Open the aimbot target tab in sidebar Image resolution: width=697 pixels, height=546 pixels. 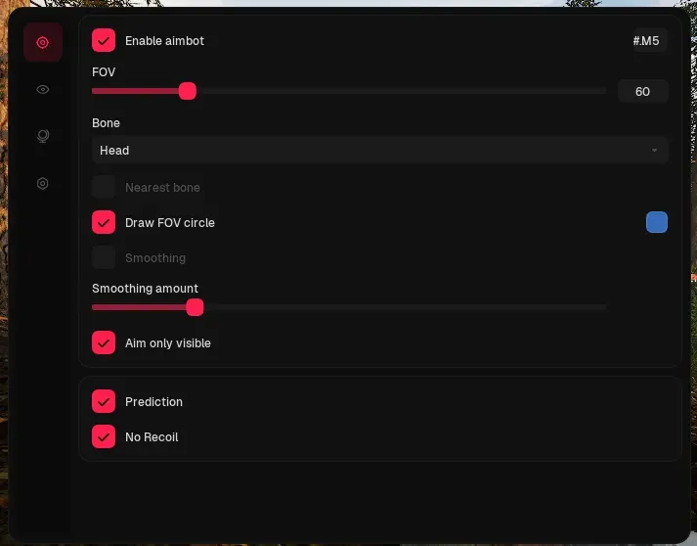coord(43,42)
